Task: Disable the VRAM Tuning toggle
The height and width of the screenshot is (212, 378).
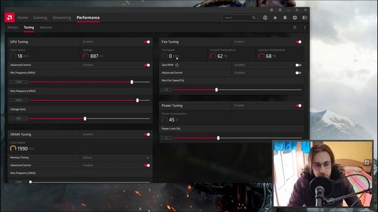Action: [147, 134]
